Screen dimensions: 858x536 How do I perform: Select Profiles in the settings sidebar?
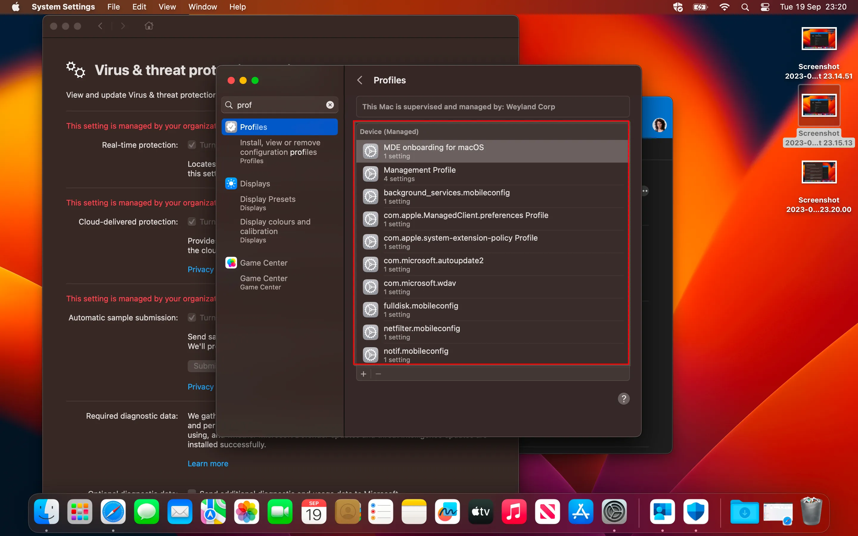point(280,127)
